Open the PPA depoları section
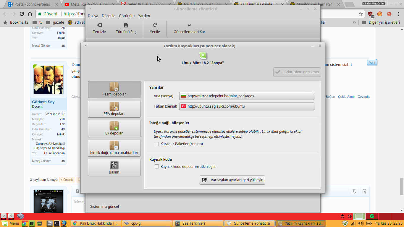 tap(114, 109)
